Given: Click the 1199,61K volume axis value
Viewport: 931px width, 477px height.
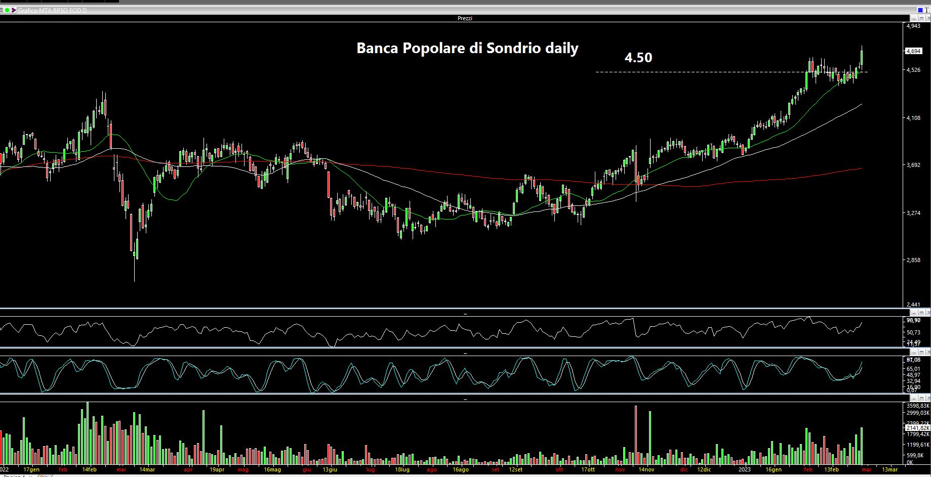Looking at the screenshot, I should coord(917,445).
